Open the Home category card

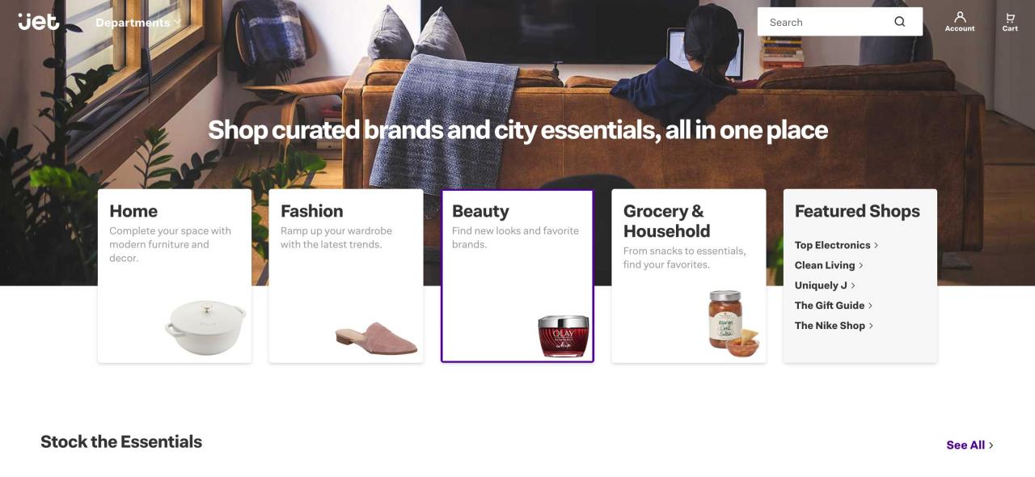(x=175, y=276)
